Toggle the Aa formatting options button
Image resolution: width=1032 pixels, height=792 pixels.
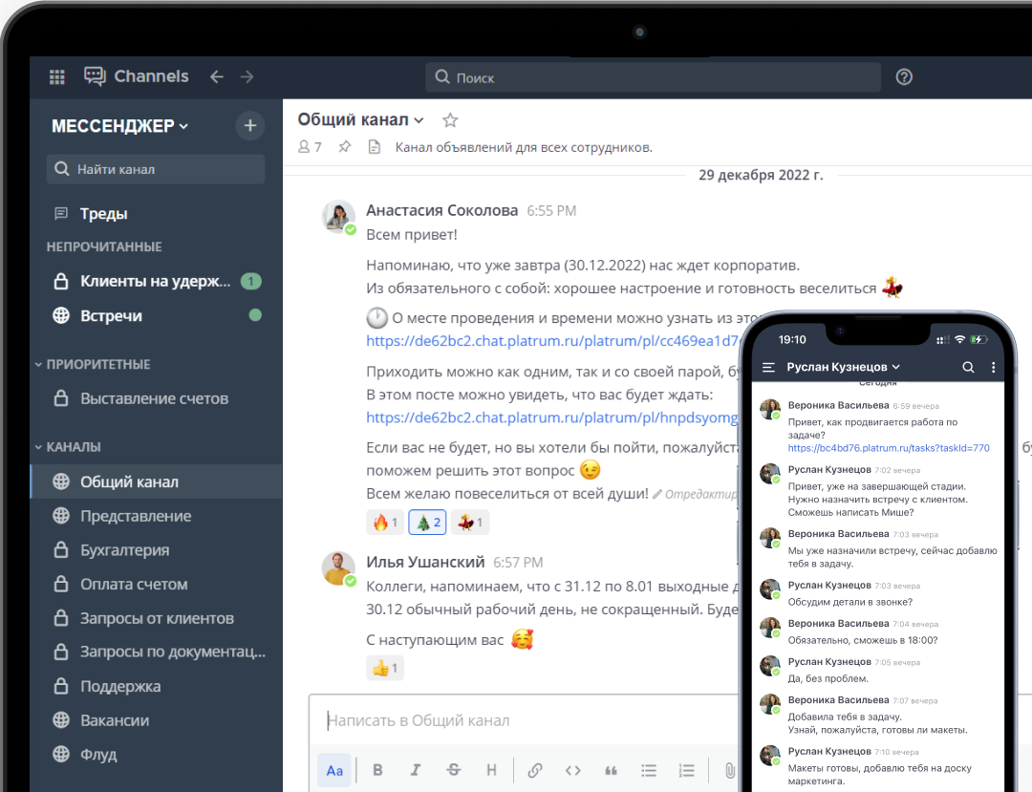pyautogui.click(x=334, y=770)
